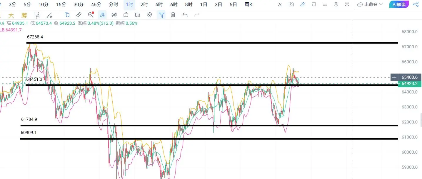Select the 5分 timeframe
422x179 pixels.
(27, 4)
